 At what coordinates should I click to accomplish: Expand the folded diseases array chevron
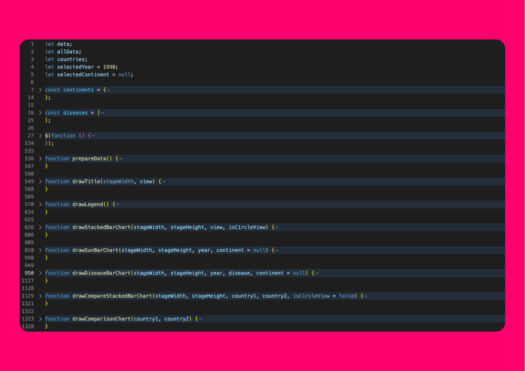point(40,113)
